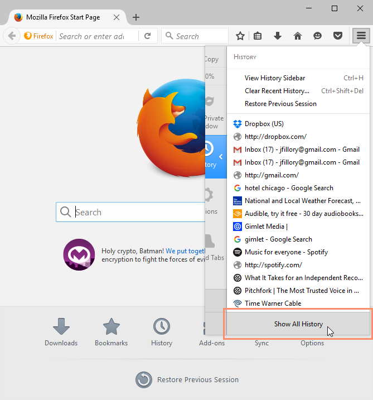The image size is (373, 400).
Task: Reload the page with refresh icon
Action: [x=147, y=36]
